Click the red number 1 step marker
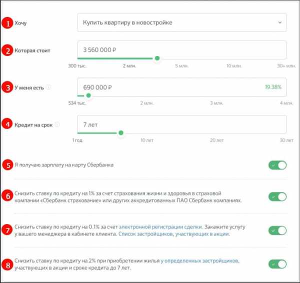Viewport: 300px width, 283px height. [x=6, y=22]
